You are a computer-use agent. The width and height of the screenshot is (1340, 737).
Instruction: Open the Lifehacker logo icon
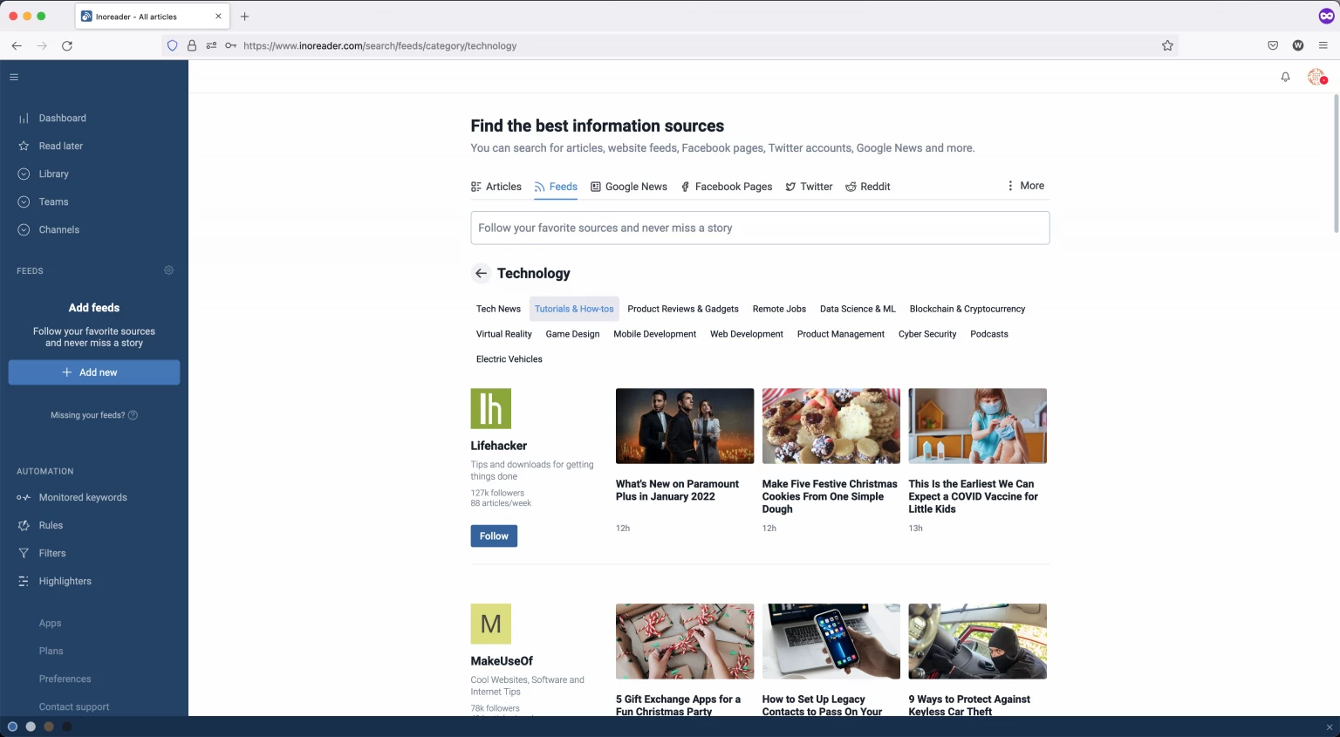click(490, 409)
